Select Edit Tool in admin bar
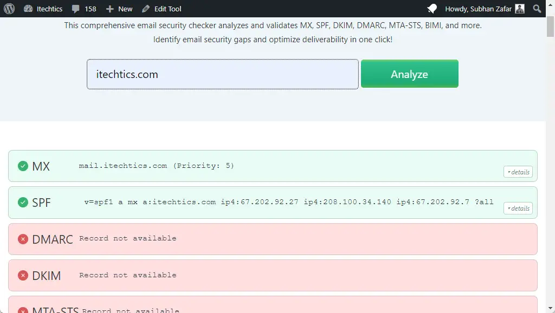Screen dimensions: 555x313 pyautogui.click(x=162, y=9)
